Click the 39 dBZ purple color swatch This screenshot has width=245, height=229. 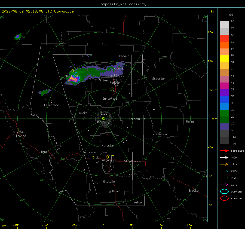tap(224, 93)
